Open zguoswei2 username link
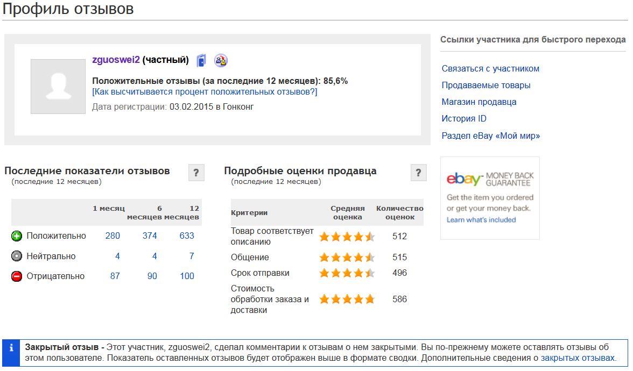633x371 pixels. pyautogui.click(x=116, y=60)
